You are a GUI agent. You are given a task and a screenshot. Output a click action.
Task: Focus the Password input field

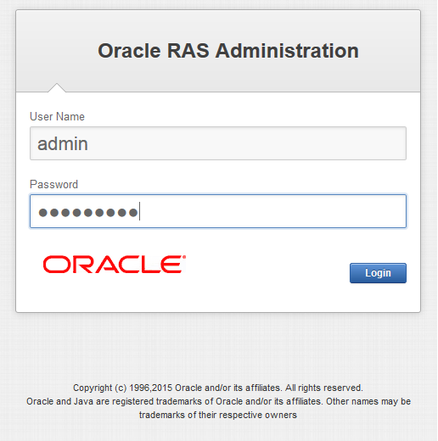pos(218,211)
